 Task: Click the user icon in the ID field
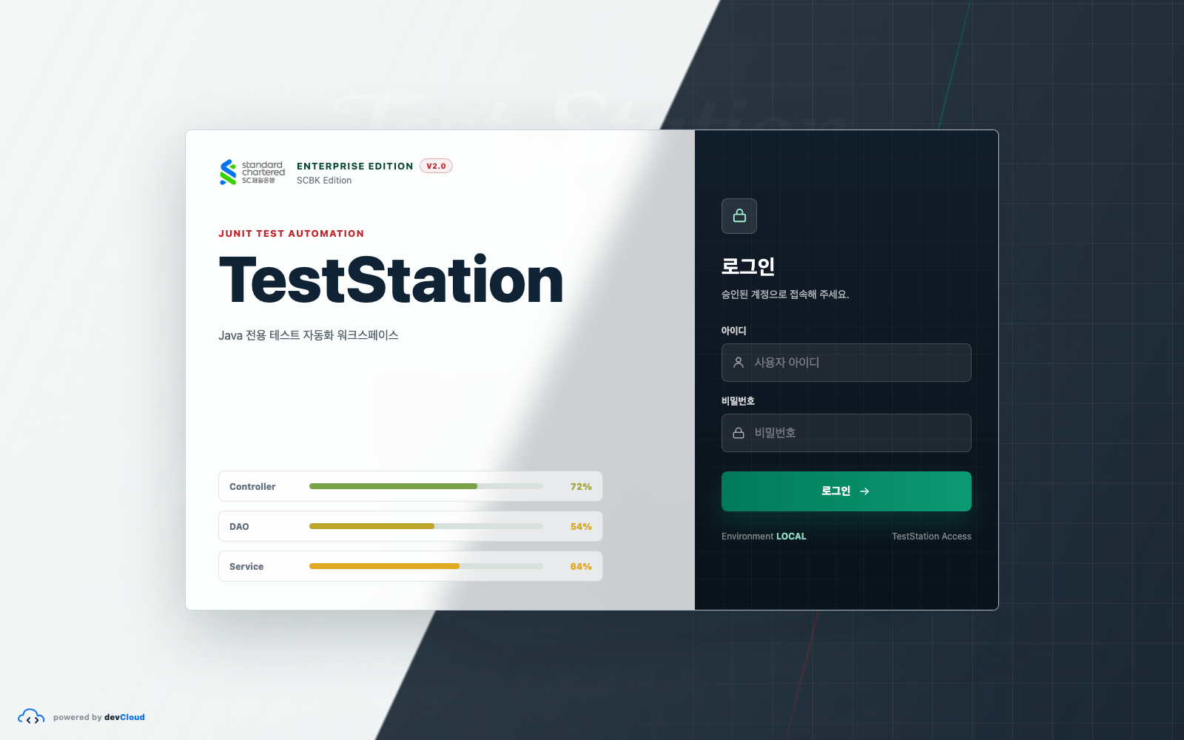click(x=739, y=363)
